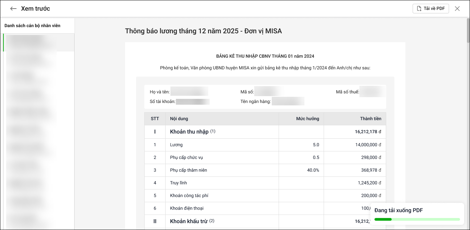This screenshot has height=230, width=470.
Task: Click the STT column header
Action: [x=155, y=119]
